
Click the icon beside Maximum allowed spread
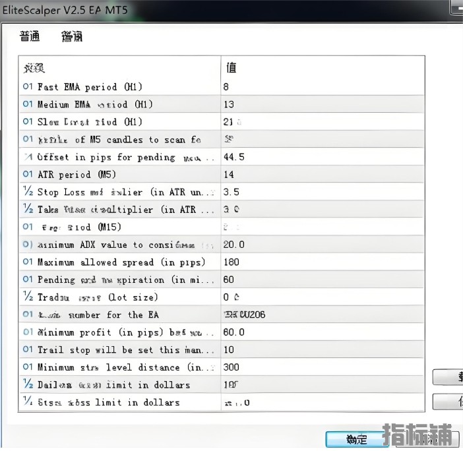click(x=28, y=262)
